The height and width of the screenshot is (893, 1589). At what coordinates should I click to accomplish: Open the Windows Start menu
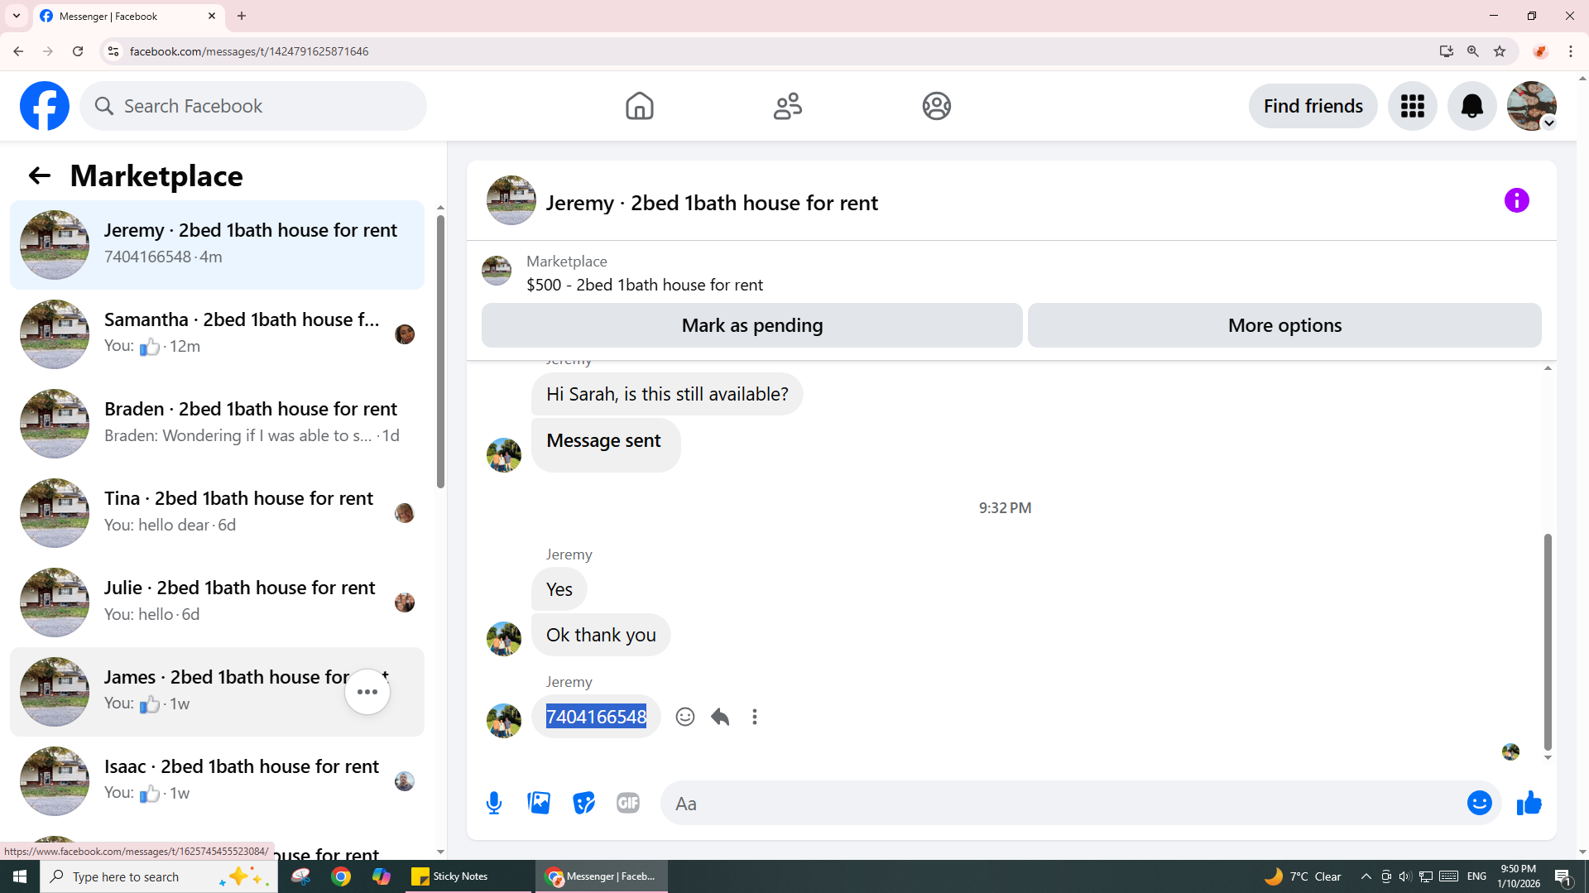20,876
